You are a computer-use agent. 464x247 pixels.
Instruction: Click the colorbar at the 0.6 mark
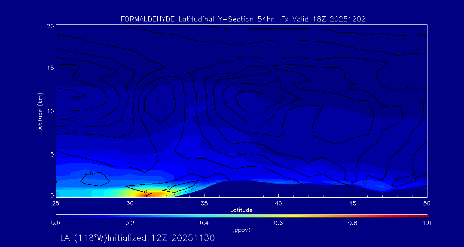pos(278,215)
